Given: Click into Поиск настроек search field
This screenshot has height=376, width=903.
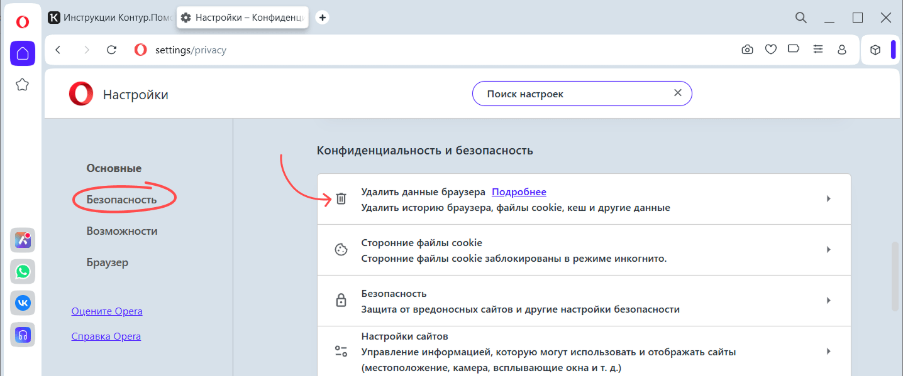Looking at the screenshot, I should (x=582, y=94).
